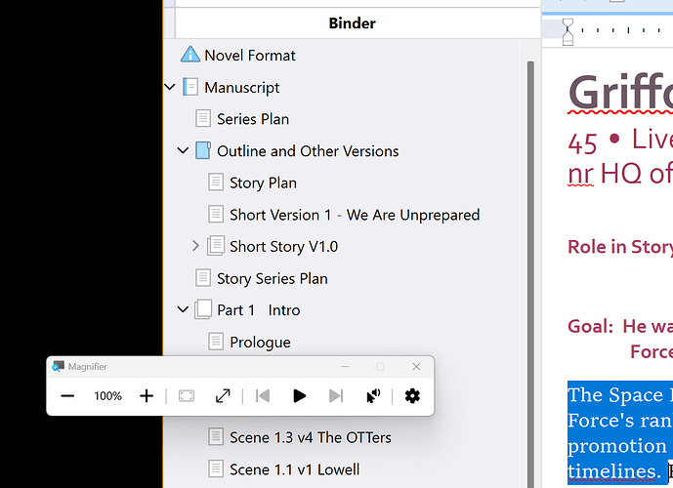The width and height of the screenshot is (673, 488).
Task: Open the Story Plan document
Action: click(263, 183)
